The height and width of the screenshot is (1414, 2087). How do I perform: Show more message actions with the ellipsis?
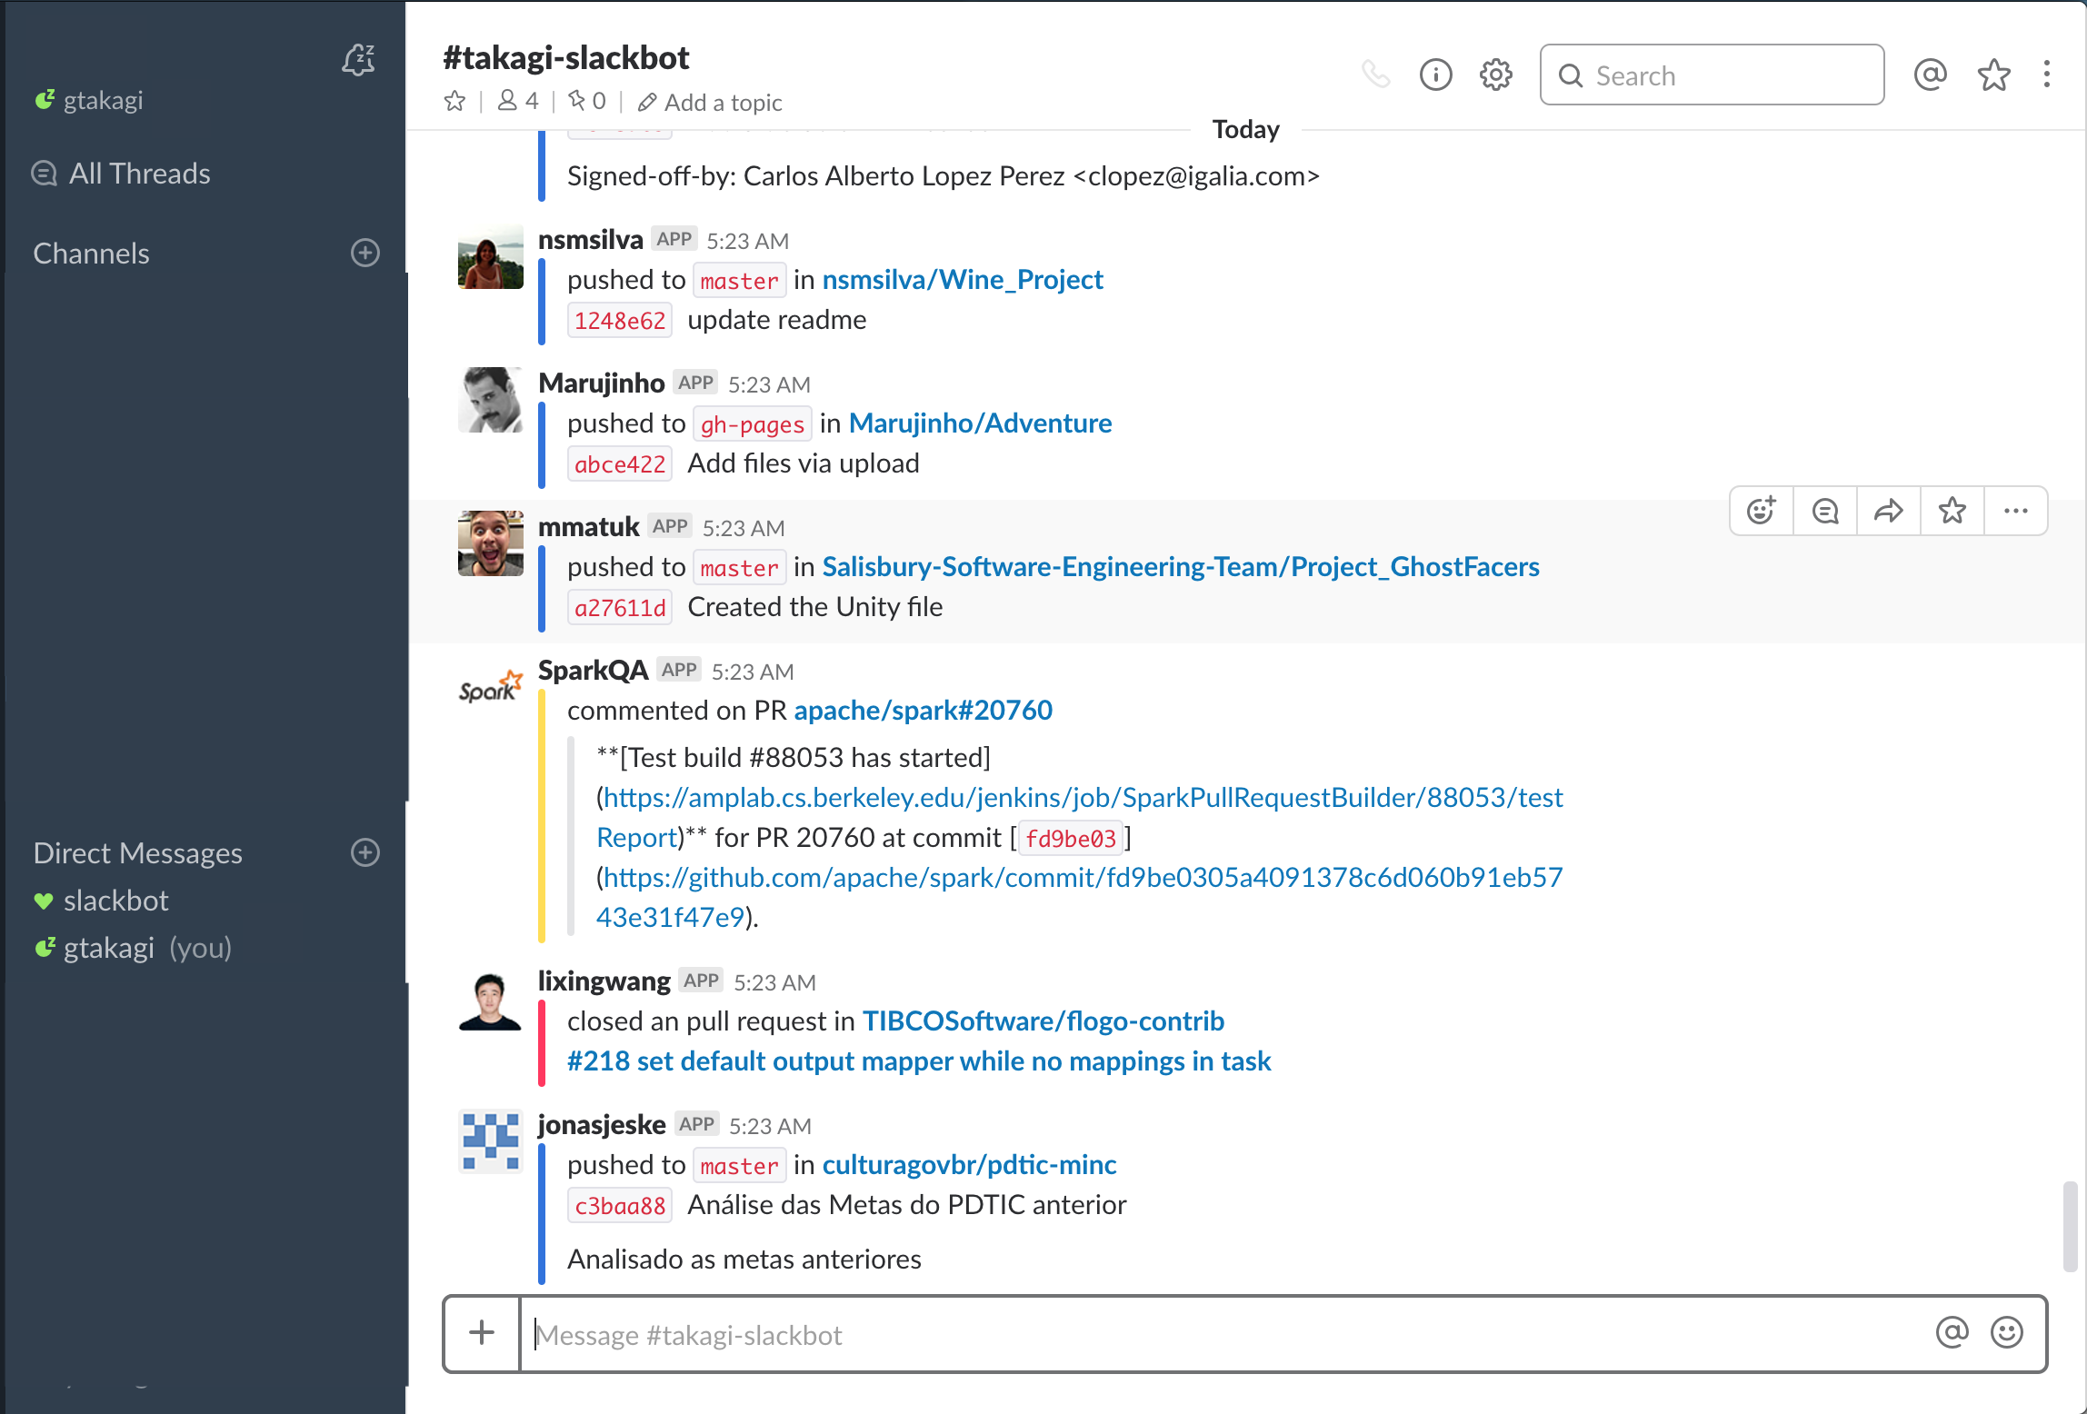click(x=2015, y=511)
